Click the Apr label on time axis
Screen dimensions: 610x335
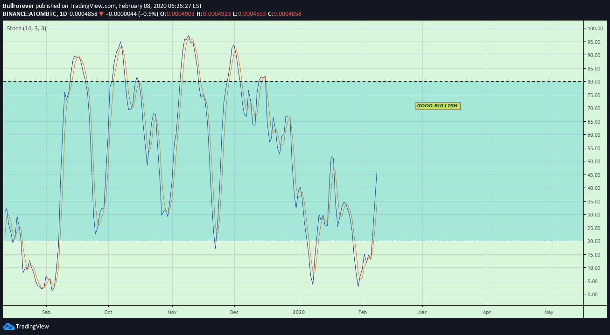pos(487,312)
